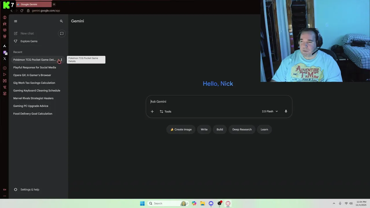Open Opera GX: A Gamer's Browser chat

pos(32,75)
